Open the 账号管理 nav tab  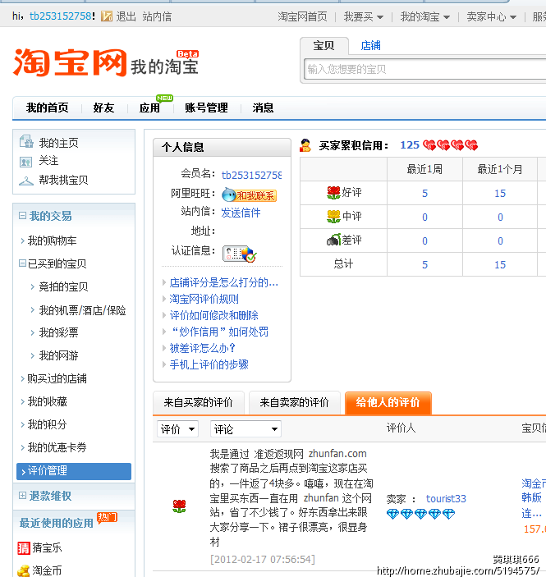coord(206,108)
